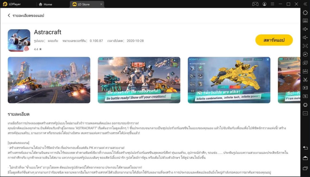Open the game center gamepad icon
Viewport: 310px width, 177px height.
[255, 4]
